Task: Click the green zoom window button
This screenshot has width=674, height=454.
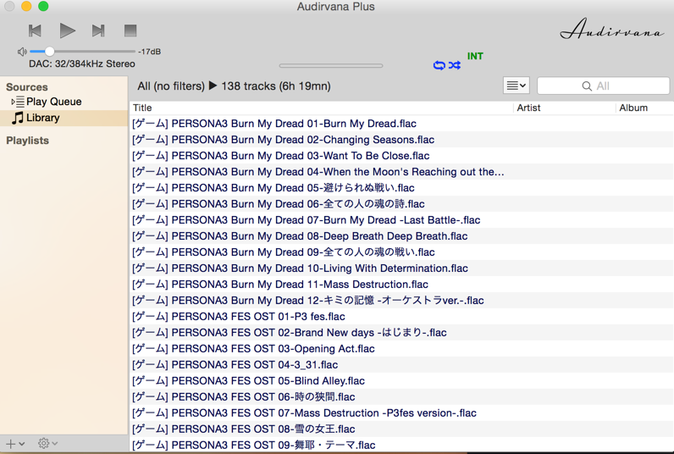Action: [x=43, y=6]
